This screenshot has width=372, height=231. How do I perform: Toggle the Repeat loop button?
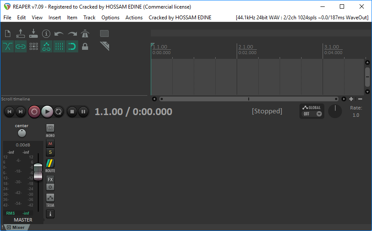tap(58, 112)
